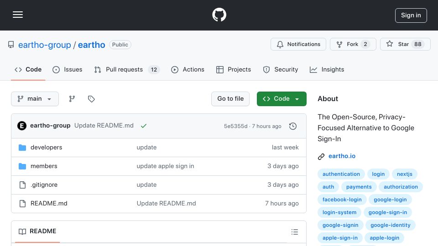The width and height of the screenshot is (438, 246).
Task: Open the Pull requests tab
Action: (x=127, y=69)
